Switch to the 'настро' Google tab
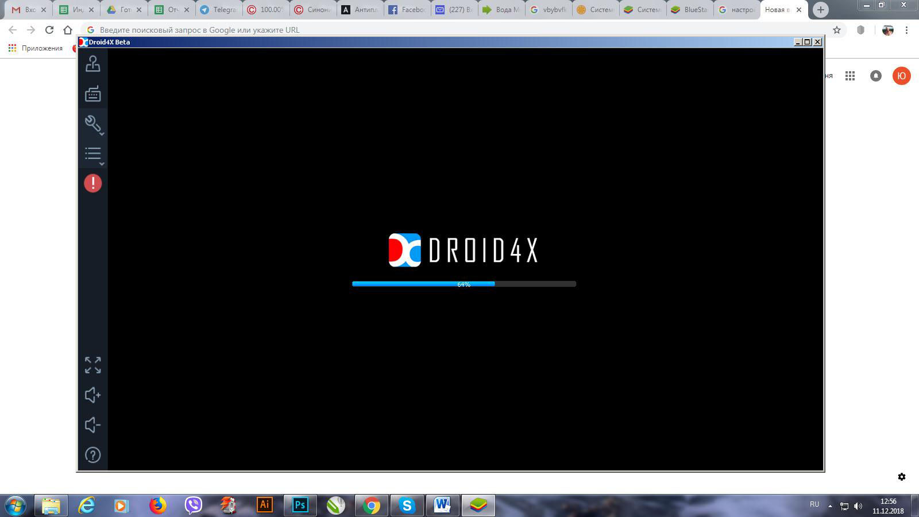 [x=737, y=10]
